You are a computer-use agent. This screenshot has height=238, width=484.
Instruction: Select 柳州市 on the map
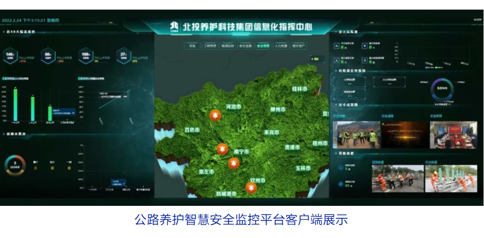tap(277, 110)
